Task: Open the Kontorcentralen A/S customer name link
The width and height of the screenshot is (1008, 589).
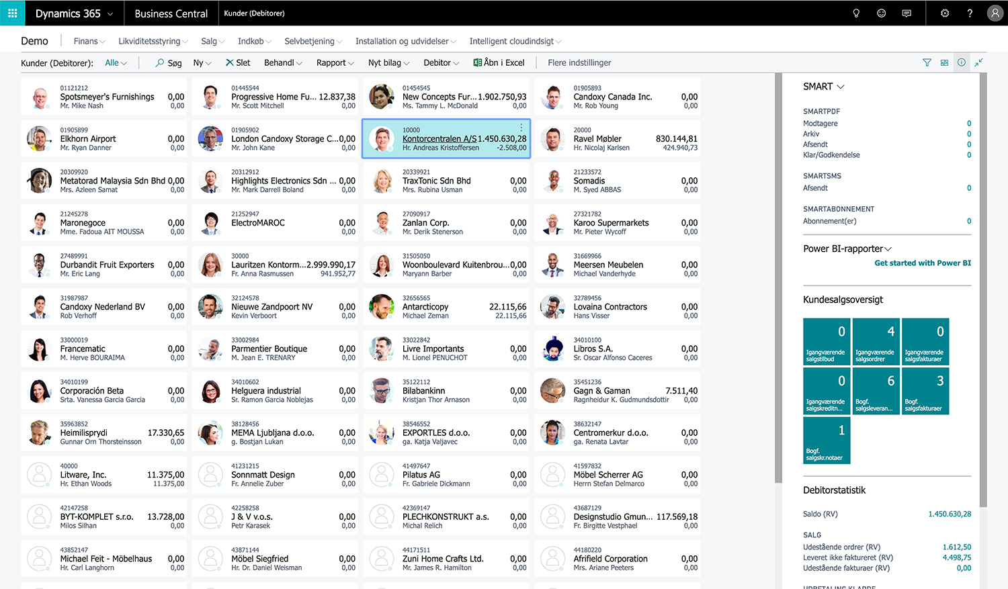Action: 439,139
